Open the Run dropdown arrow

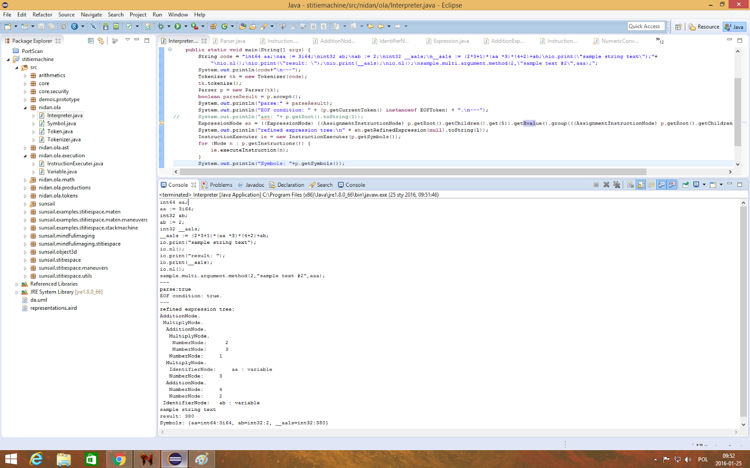[186, 27]
